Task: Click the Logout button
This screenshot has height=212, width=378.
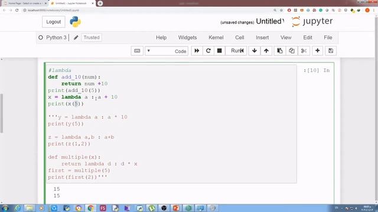Action: [54, 22]
